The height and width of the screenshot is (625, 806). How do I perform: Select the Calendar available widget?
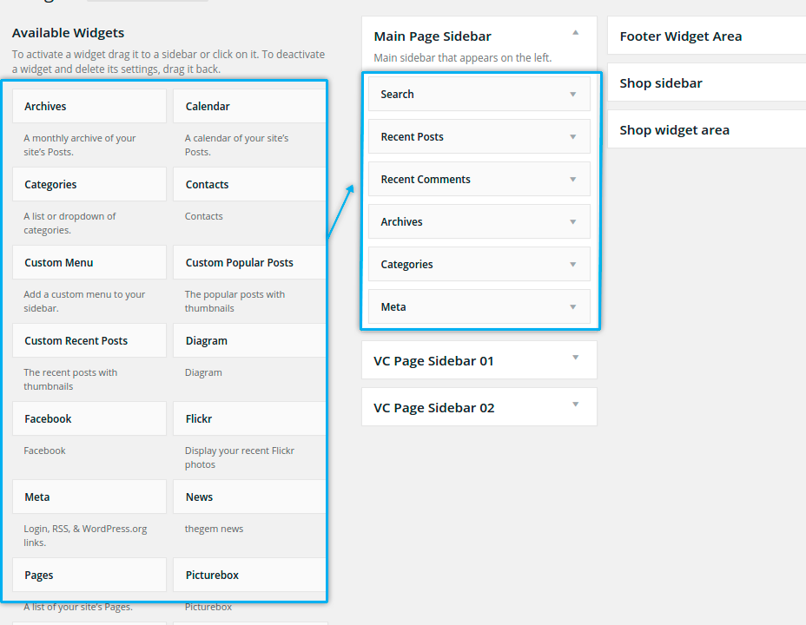248,107
